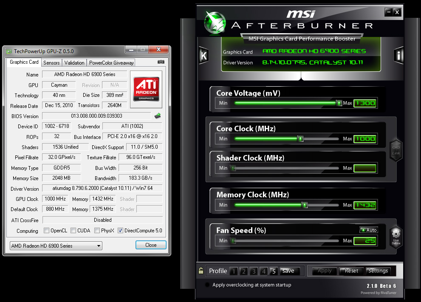Click the Driver Version field atiumdag
This screenshot has height=302, width=421.
tap(102, 188)
